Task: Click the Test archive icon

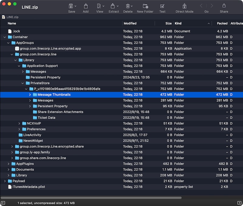Action: click(162, 6)
